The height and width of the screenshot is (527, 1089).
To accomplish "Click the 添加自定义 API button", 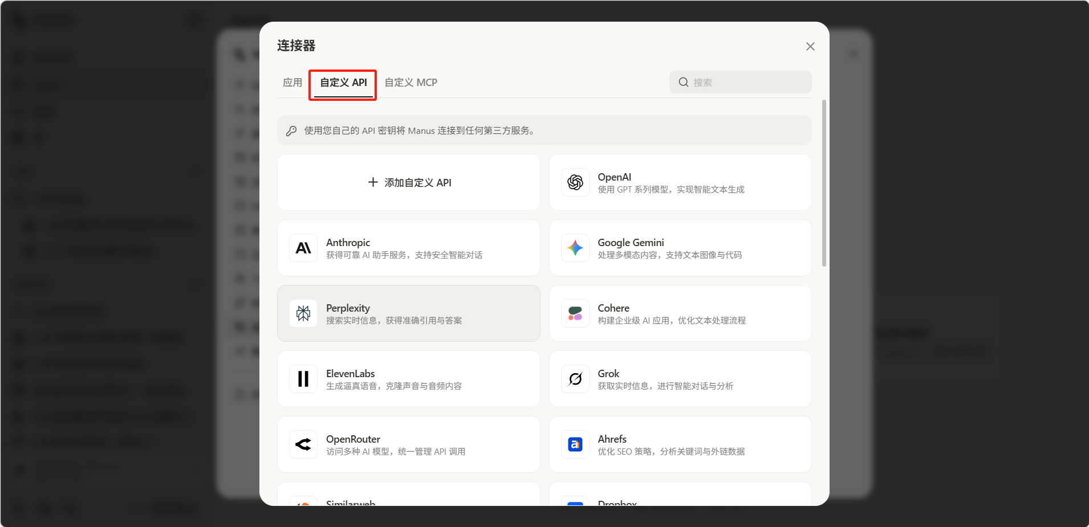I will coord(409,182).
